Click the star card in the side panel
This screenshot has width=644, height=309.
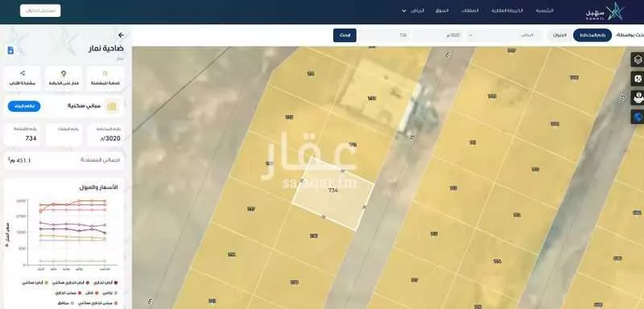[x=105, y=78]
